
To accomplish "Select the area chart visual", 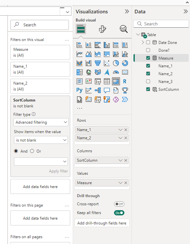I will pos(89,54).
